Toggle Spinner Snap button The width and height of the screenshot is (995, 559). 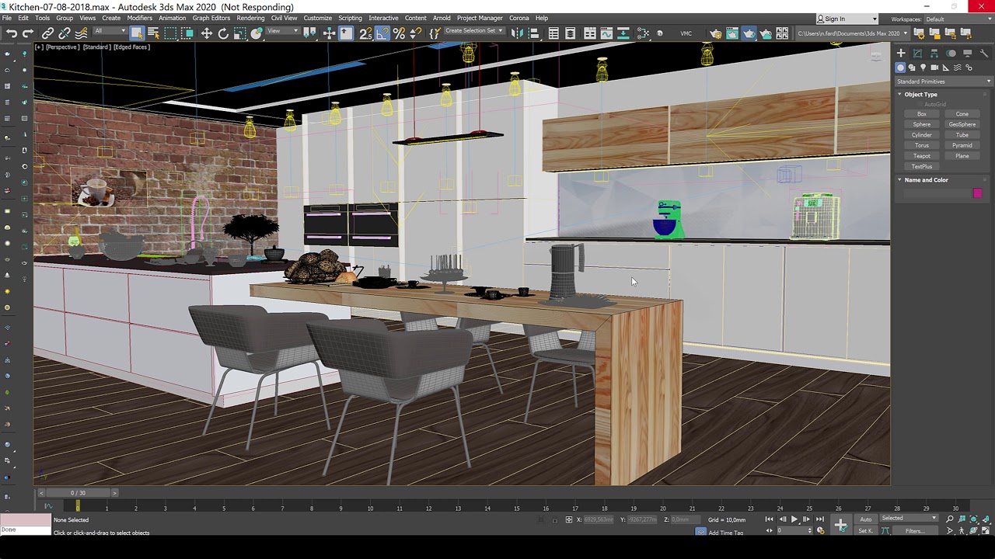click(x=416, y=33)
